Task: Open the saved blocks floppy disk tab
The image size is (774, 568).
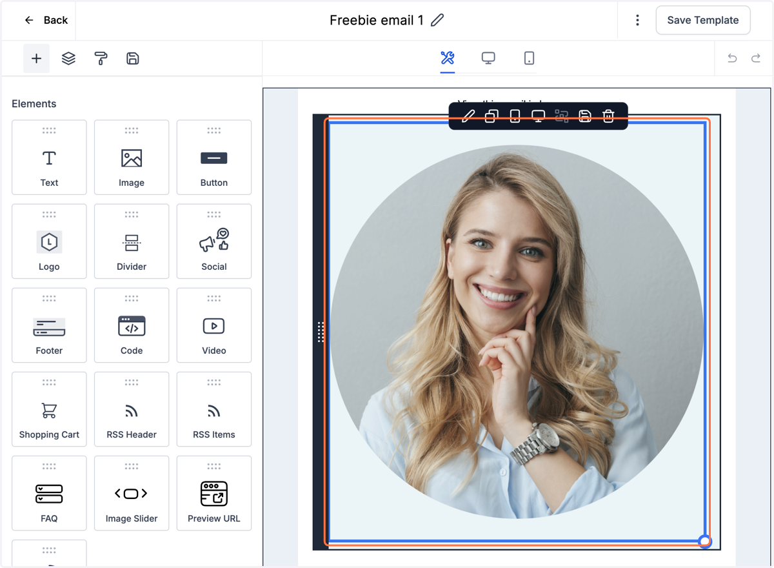Action: click(x=133, y=59)
